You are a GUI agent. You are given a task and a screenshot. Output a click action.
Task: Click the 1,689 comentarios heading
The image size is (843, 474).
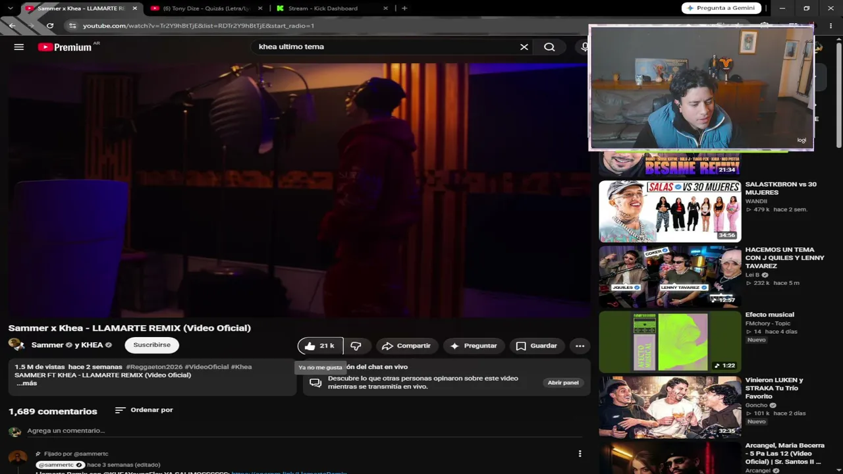click(53, 411)
